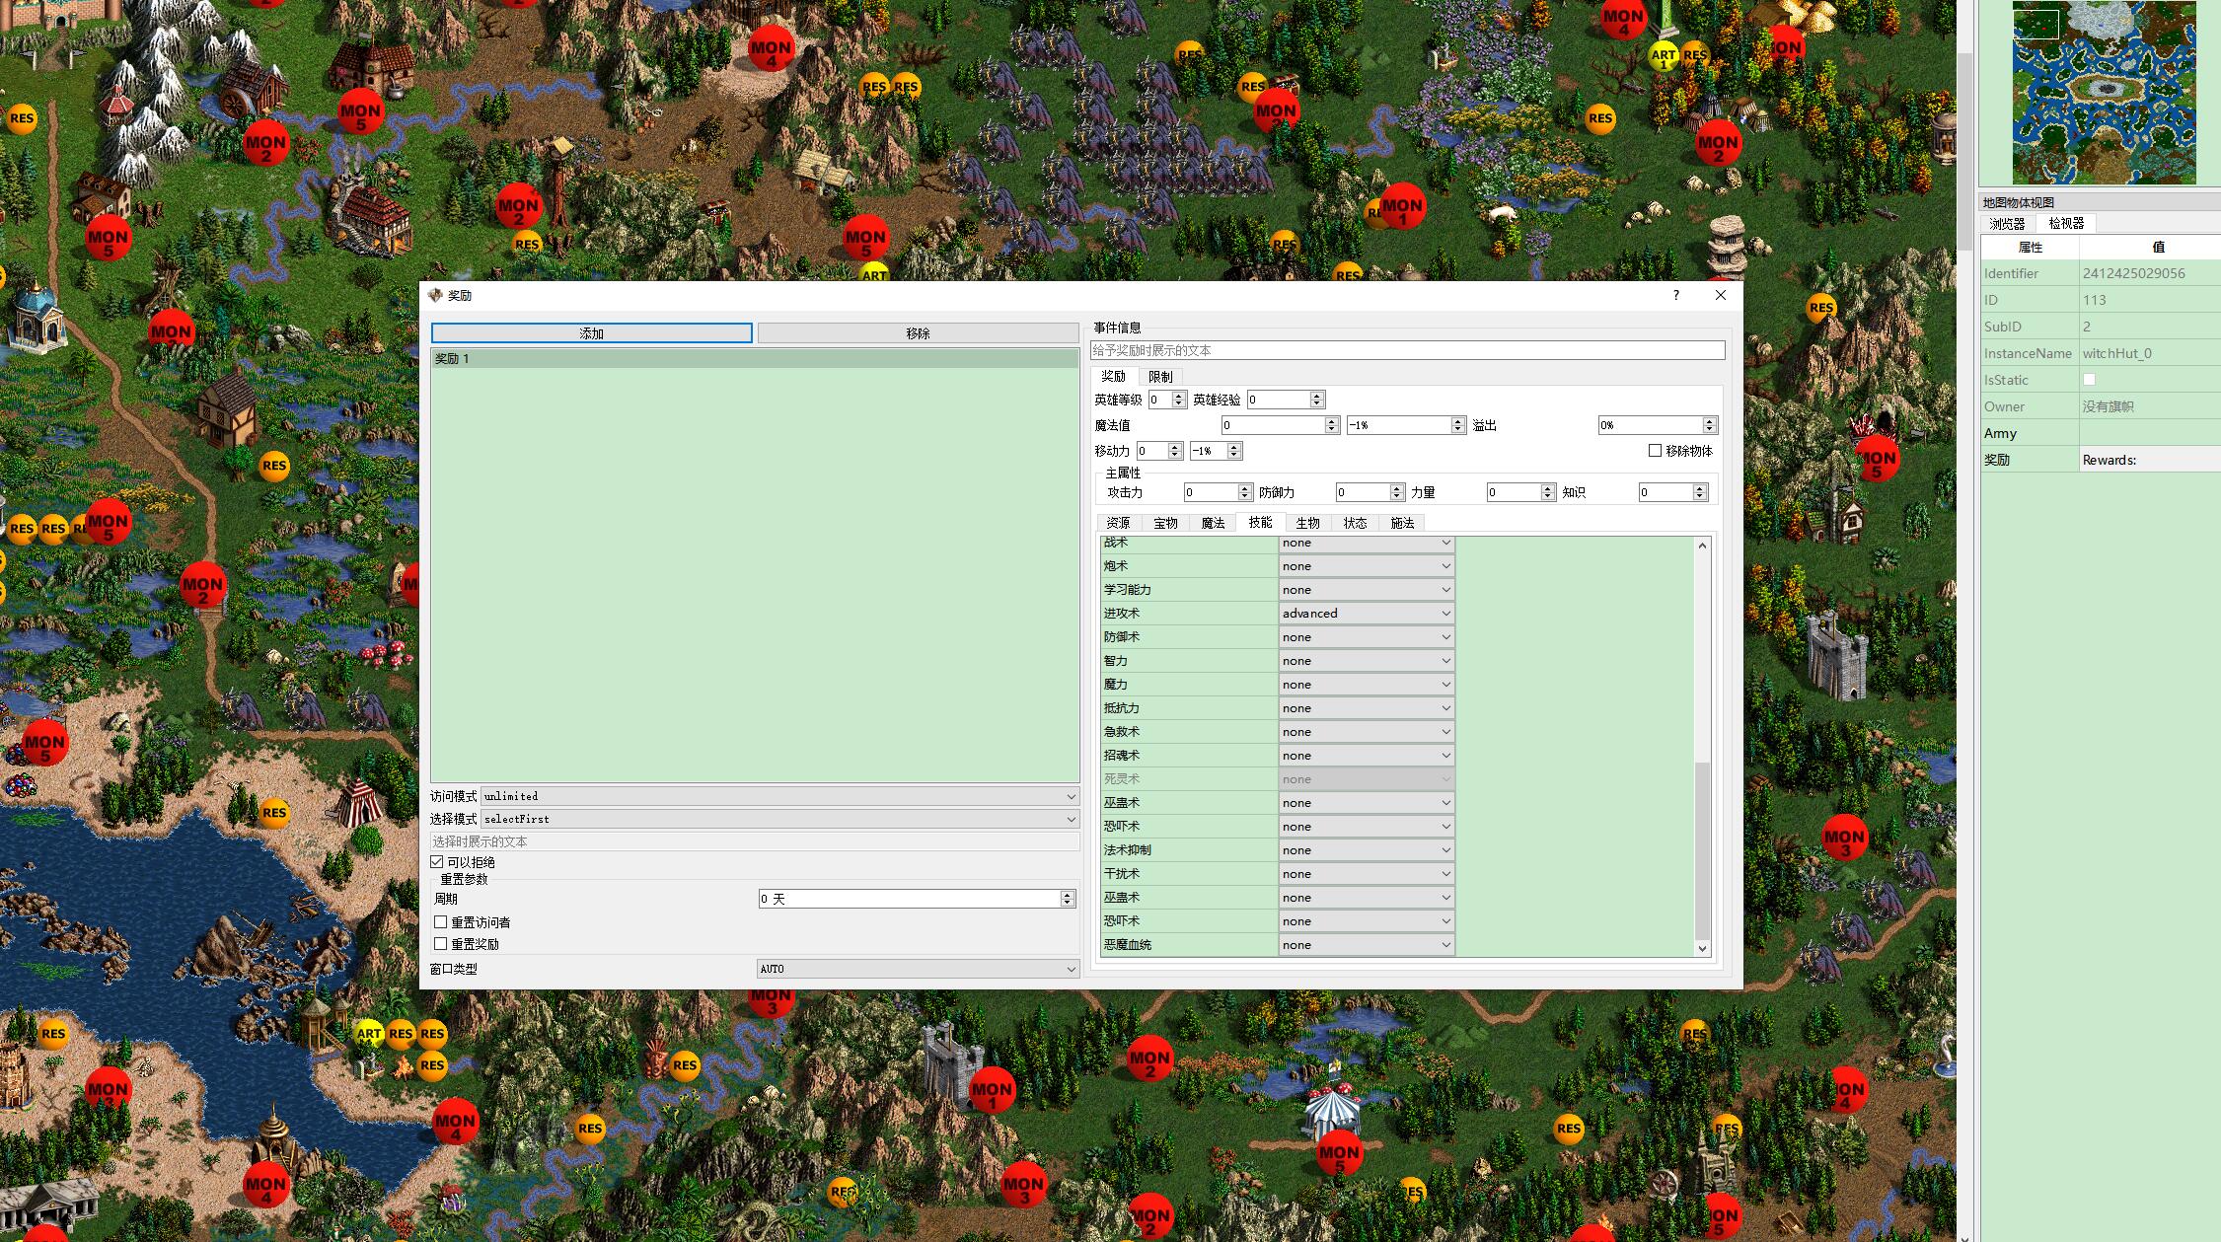This screenshot has width=2221, height=1242.
Task: Switch to the 限制 tab
Action: point(1160,377)
